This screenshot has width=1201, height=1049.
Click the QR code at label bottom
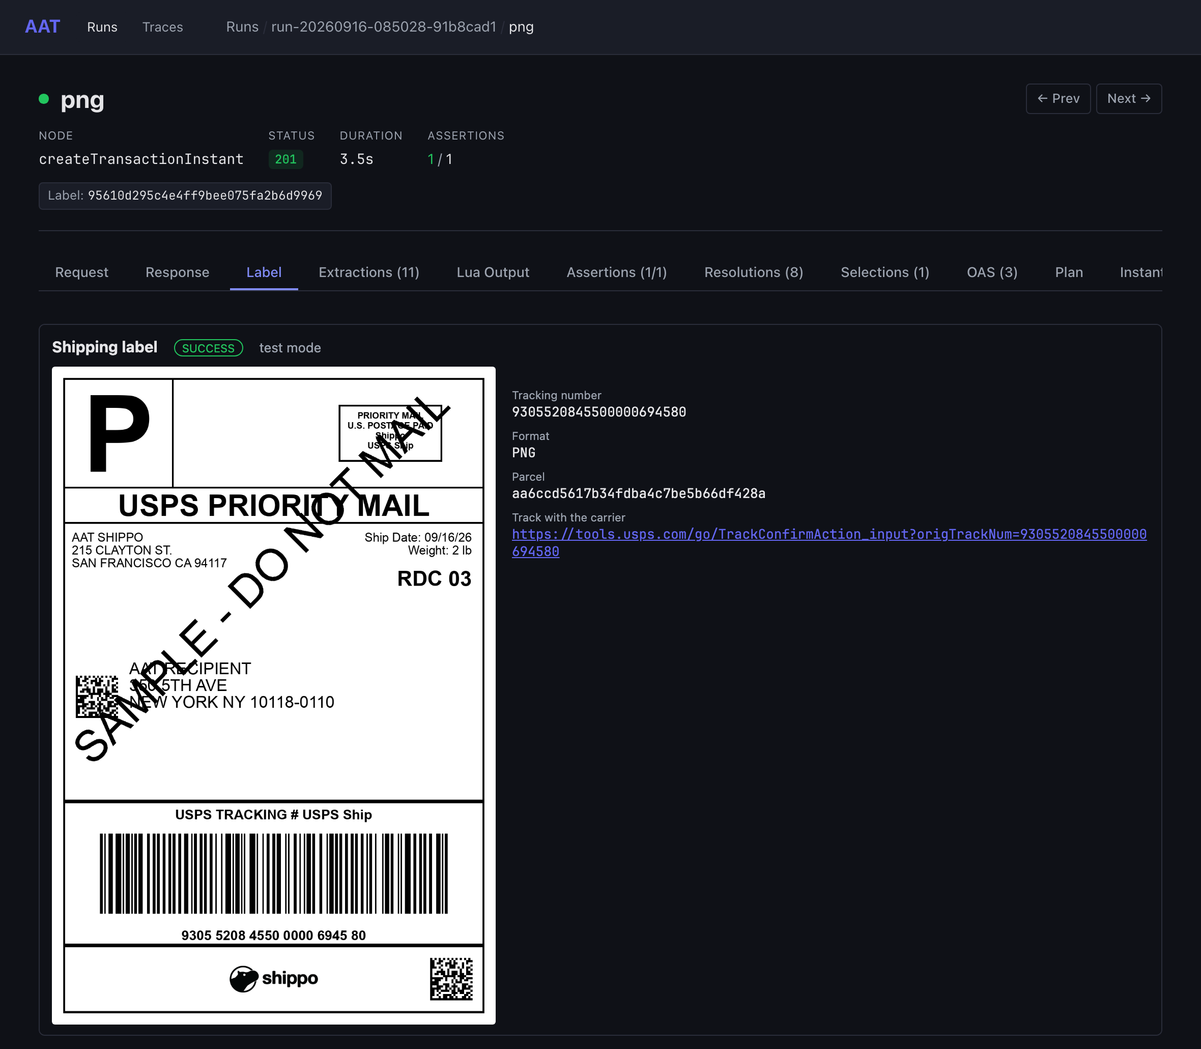(x=451, y=979)
